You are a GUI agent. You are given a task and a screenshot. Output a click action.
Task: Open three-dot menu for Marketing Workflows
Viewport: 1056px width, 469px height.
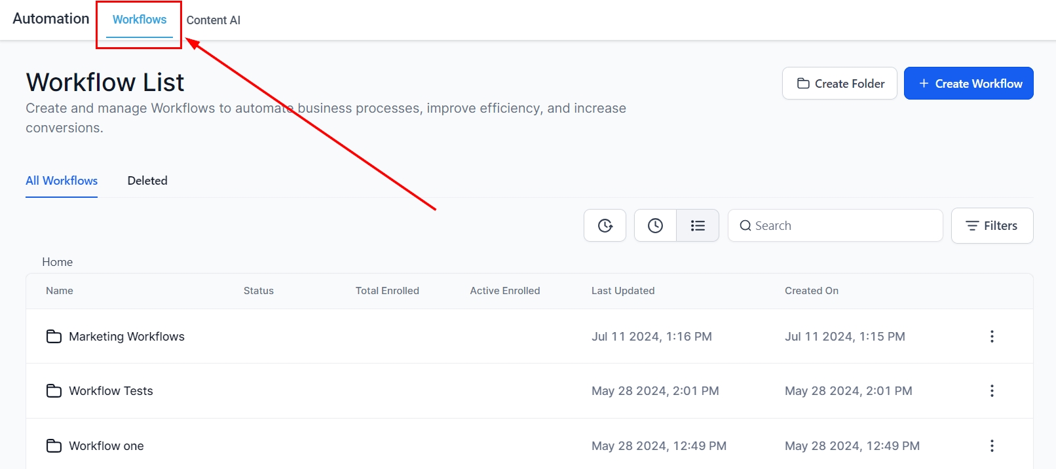point(992,337)
